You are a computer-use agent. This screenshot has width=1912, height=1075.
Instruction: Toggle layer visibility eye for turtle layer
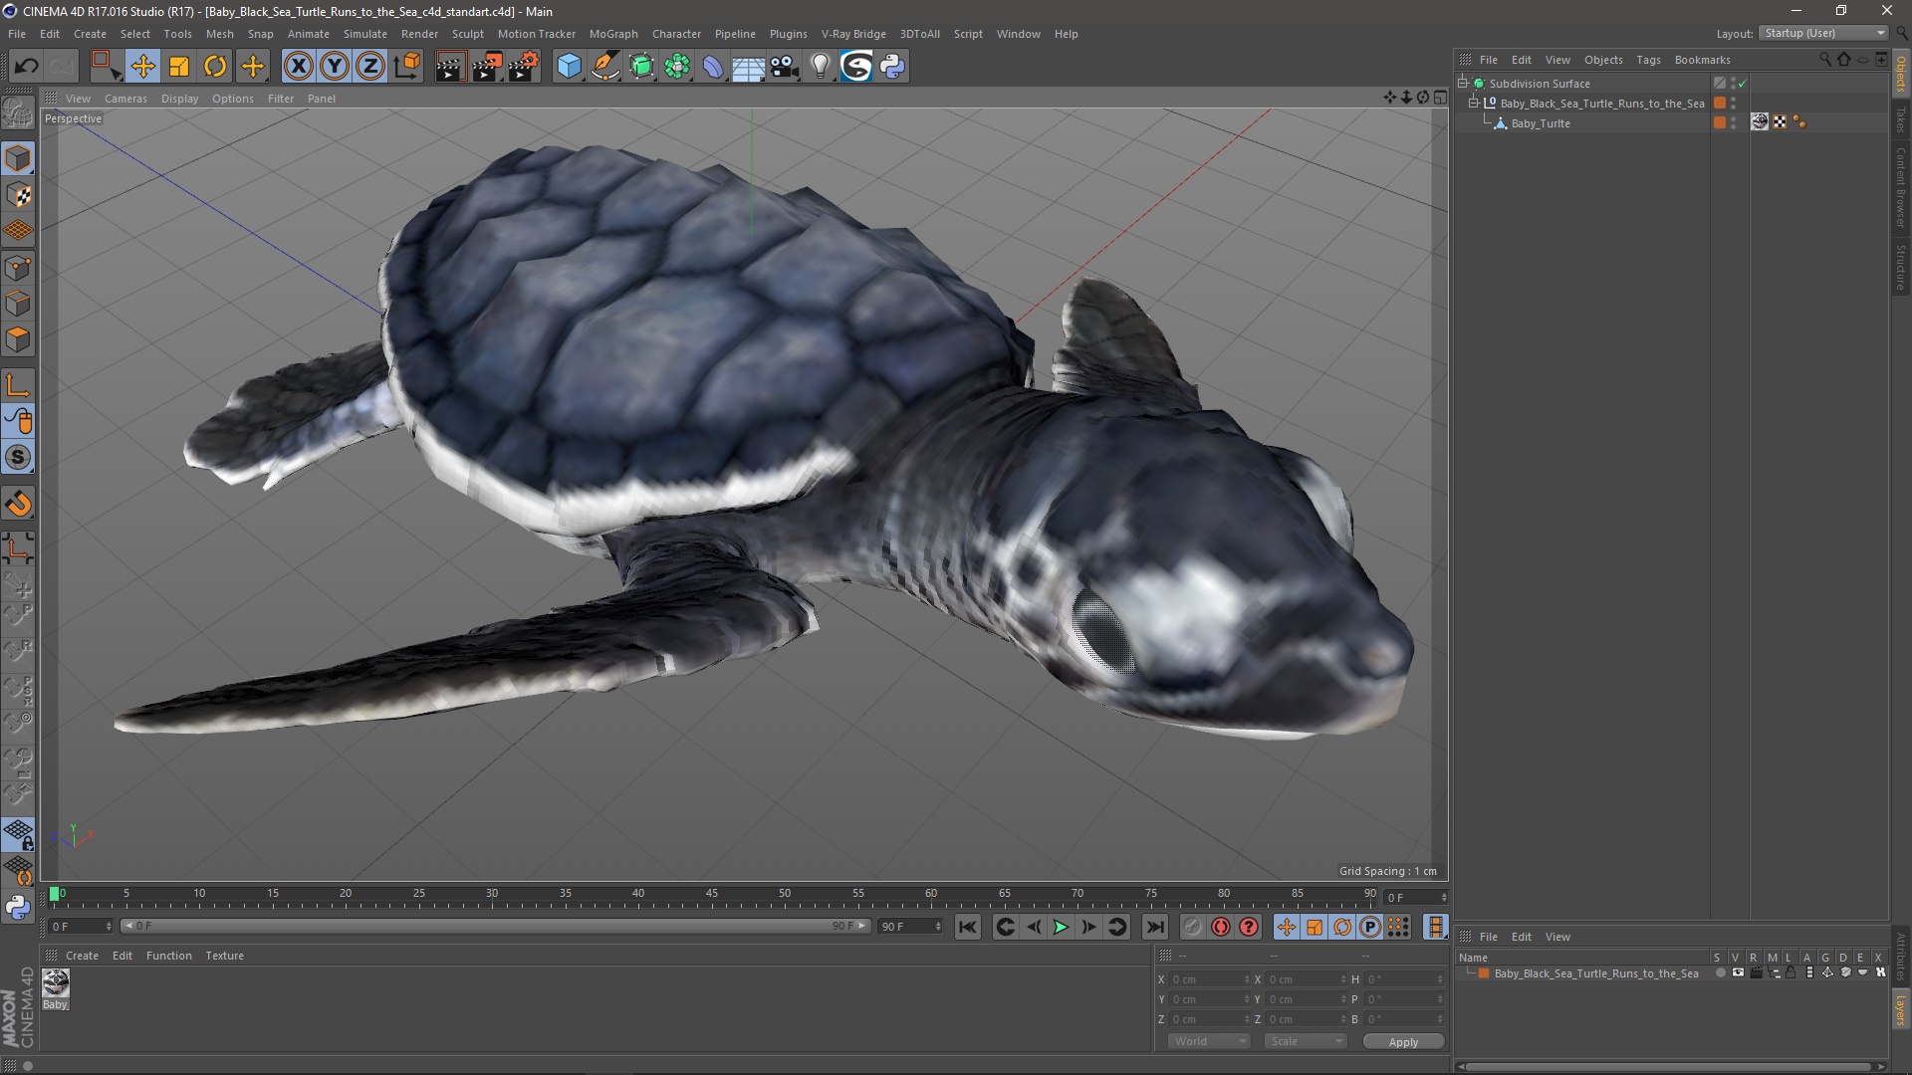click(x=1738, y=973)
